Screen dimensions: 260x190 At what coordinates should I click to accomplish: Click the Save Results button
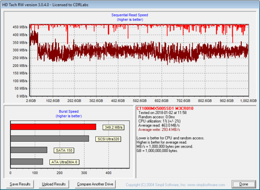pyautogui.click(x=20, y=184)
